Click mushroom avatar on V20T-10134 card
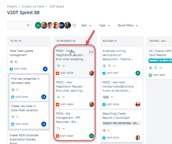 coord(138,105)
